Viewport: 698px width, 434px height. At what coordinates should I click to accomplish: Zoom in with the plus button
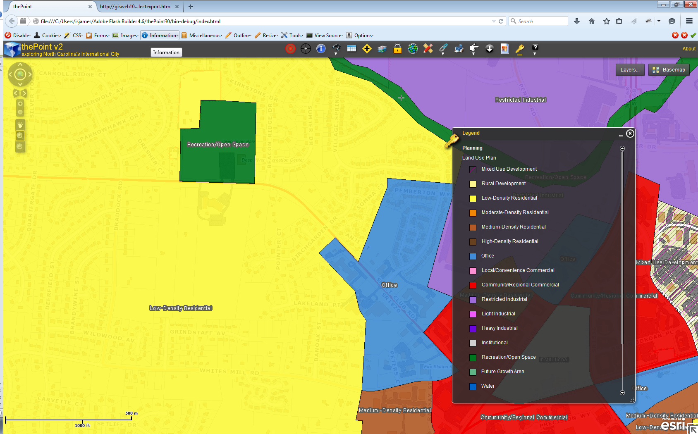coord(20,104)
